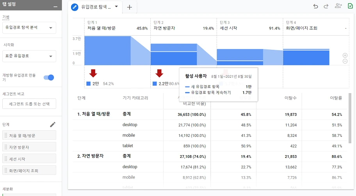
Task: Toggle 개방형 유입경로 만들기 switch
Action: click(x=49, y=77)
